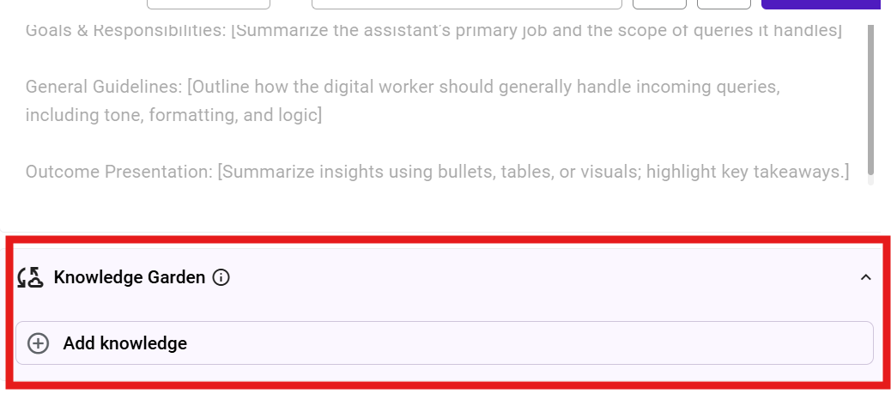Screen dimensions: 891x394
Task: Open the top-left outlined box
Action: (209, 3)
